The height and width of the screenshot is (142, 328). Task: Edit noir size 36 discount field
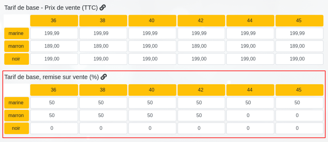coord(54,128)
